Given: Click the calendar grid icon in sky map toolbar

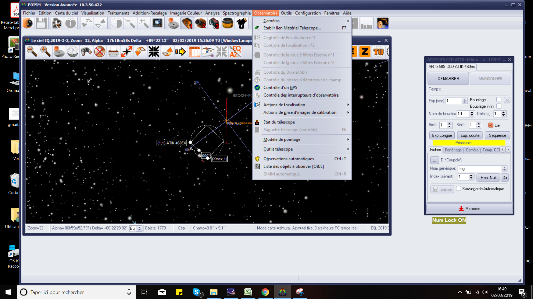Looking at the screenshot, I should coord(194,52).
